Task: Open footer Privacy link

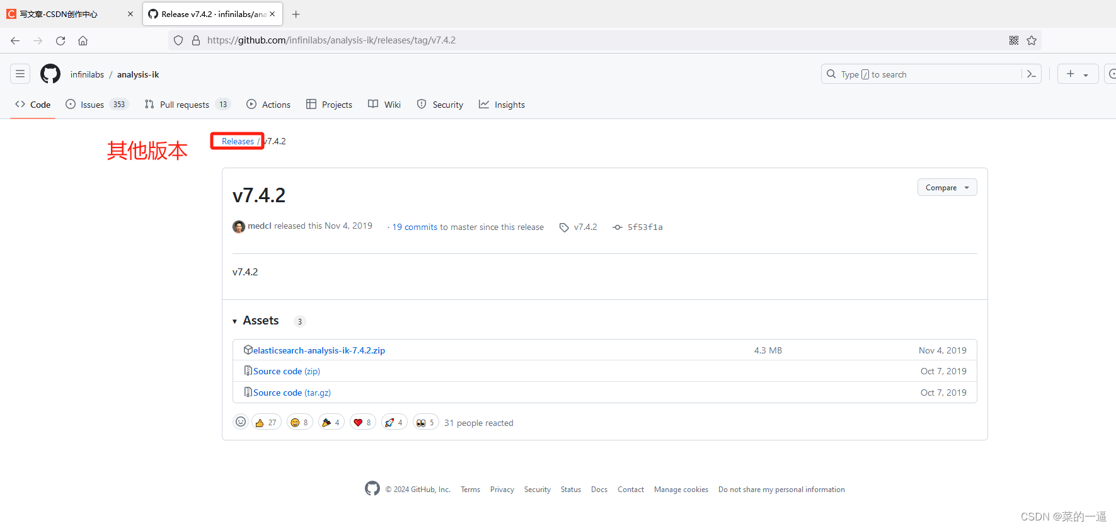Action: point(502,490)
